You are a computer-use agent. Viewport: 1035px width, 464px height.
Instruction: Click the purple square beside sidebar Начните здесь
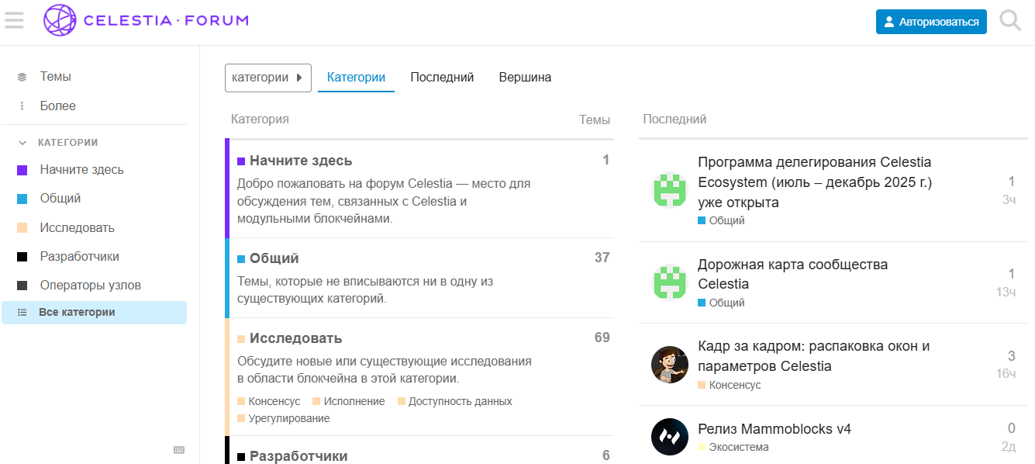pyautogui.click(x=22, y=170)
